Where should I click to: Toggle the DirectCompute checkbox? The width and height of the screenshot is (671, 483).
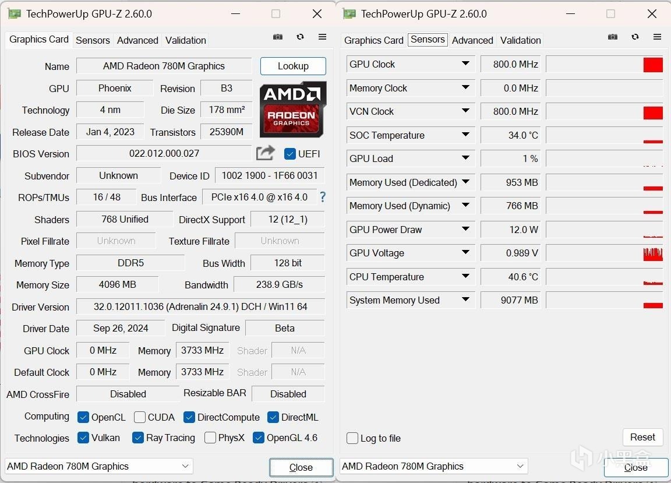[189, 417]
